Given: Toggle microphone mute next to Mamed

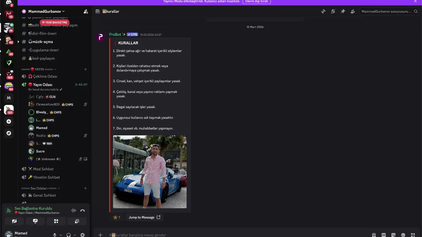Looking at the screenshot, I should [55, 235].
